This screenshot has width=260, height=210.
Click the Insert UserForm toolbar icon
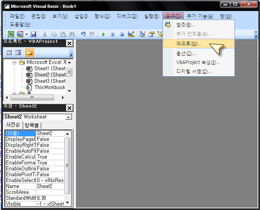(x=20, y=34)
